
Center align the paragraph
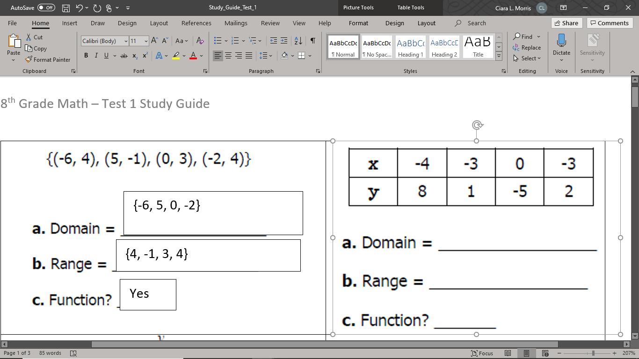tap(228, 56)
